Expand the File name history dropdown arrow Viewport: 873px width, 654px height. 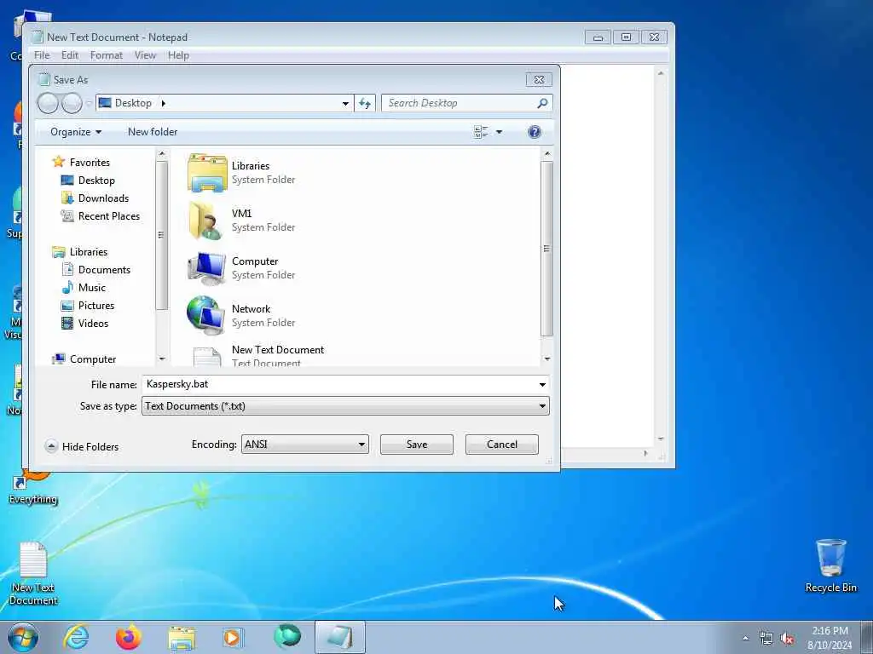click(x=542, y=384)
